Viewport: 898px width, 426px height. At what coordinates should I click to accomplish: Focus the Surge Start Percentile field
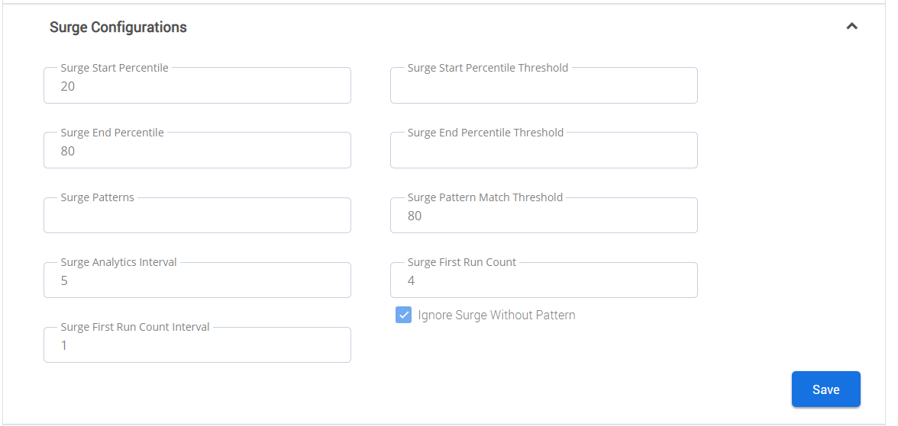tap(197, 85)
